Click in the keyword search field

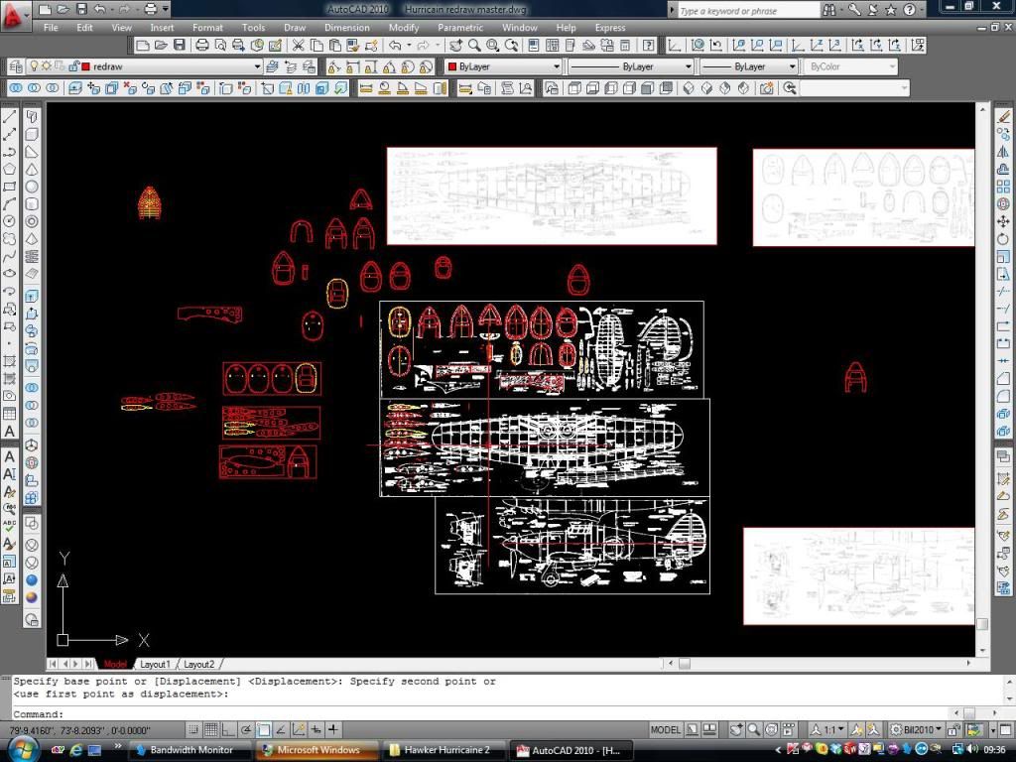(x=748, y=10)
